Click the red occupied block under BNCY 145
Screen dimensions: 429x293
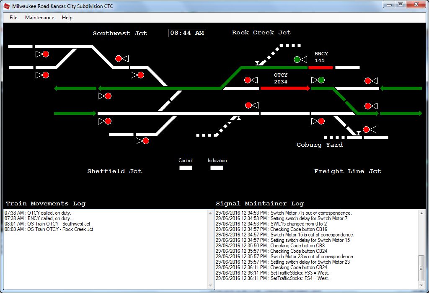point(320,67)
